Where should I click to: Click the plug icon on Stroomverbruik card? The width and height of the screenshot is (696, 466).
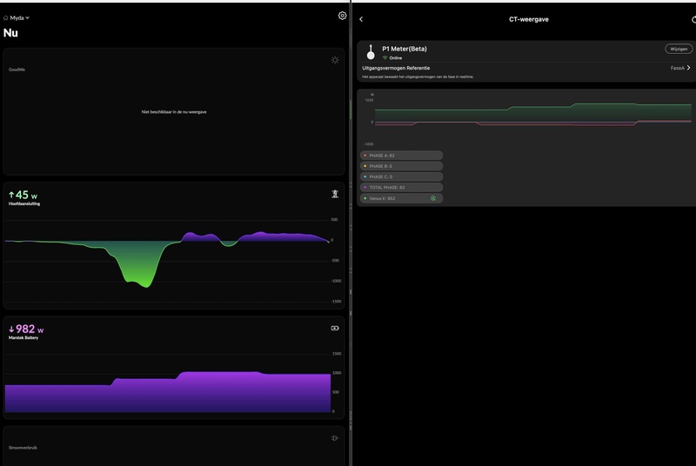tap(335, 438)
